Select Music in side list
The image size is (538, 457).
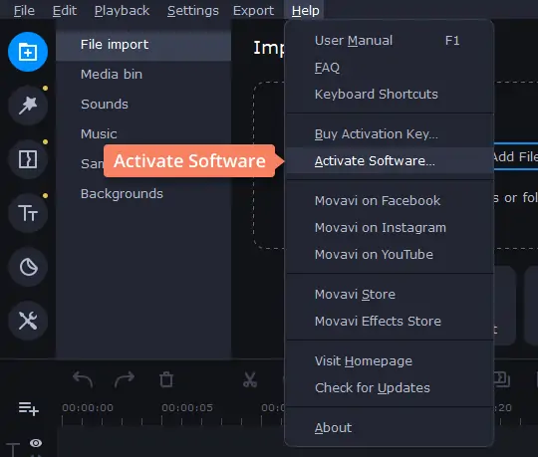point(143,134)
